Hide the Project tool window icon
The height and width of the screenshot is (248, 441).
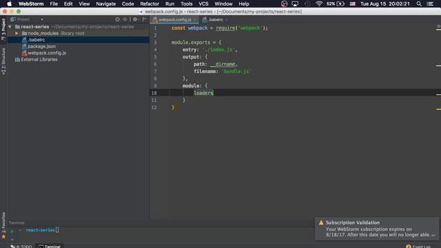point(144,19)
